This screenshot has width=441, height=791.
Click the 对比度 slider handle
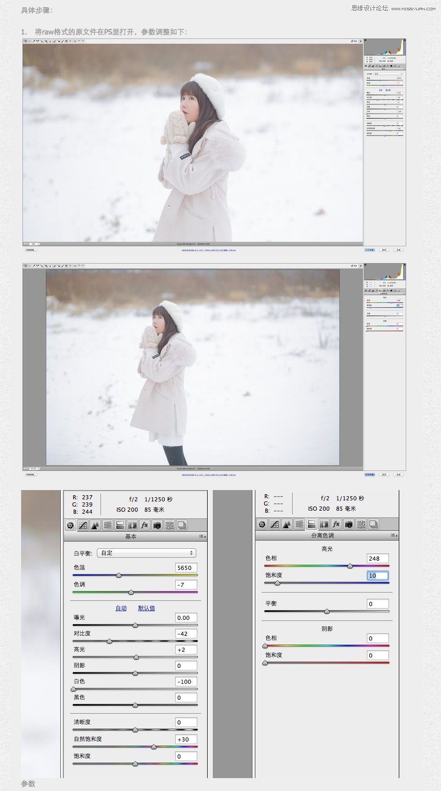click(109, 641)
